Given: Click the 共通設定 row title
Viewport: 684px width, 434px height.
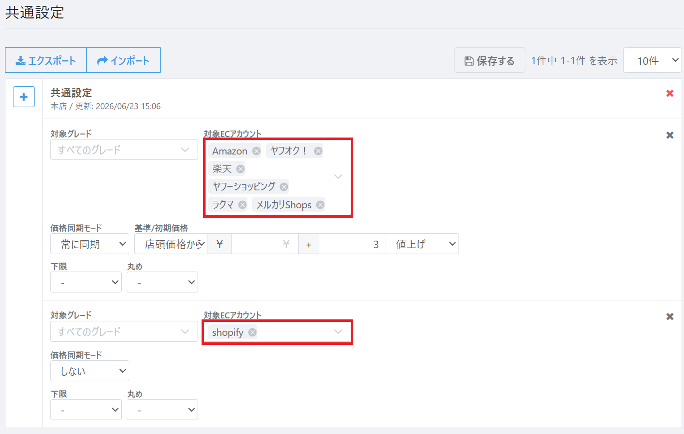Looking at the screenshot, I should coord(71,93).
